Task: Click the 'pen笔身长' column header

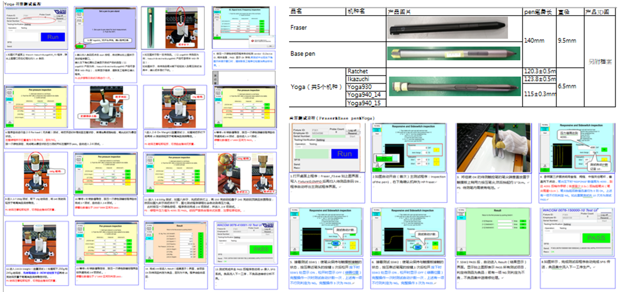Action: (x=539, y=12)
